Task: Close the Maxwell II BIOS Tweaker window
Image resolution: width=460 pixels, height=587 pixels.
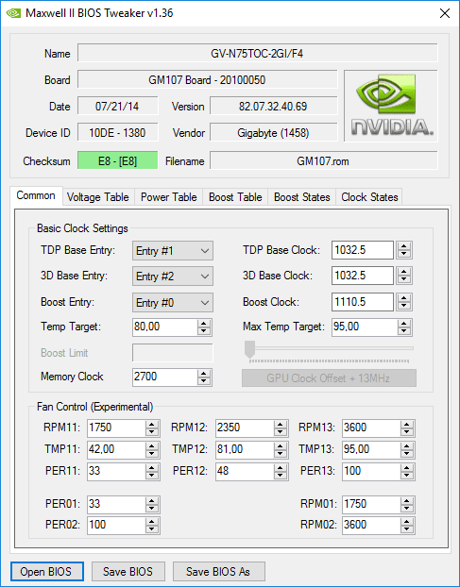Action: tap(445, 13)
